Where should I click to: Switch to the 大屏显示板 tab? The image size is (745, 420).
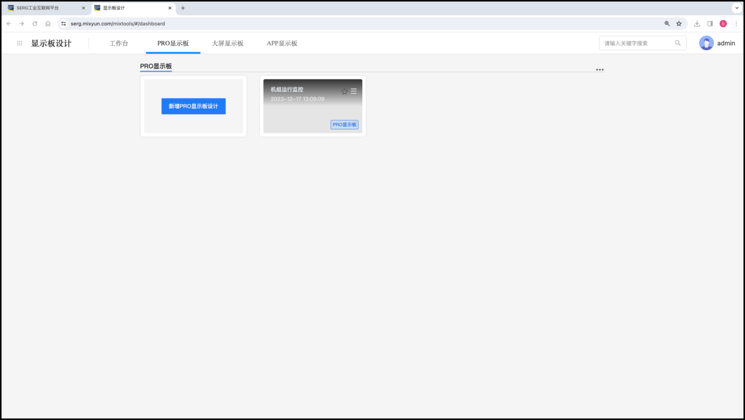click(228, 44)
